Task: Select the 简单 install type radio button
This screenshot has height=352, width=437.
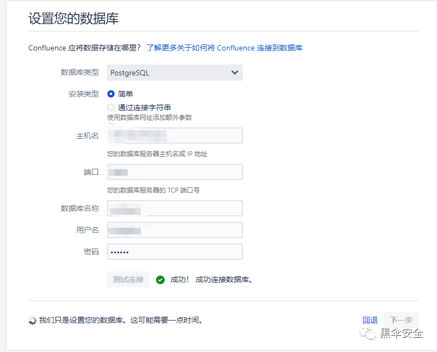Action: 111,94
